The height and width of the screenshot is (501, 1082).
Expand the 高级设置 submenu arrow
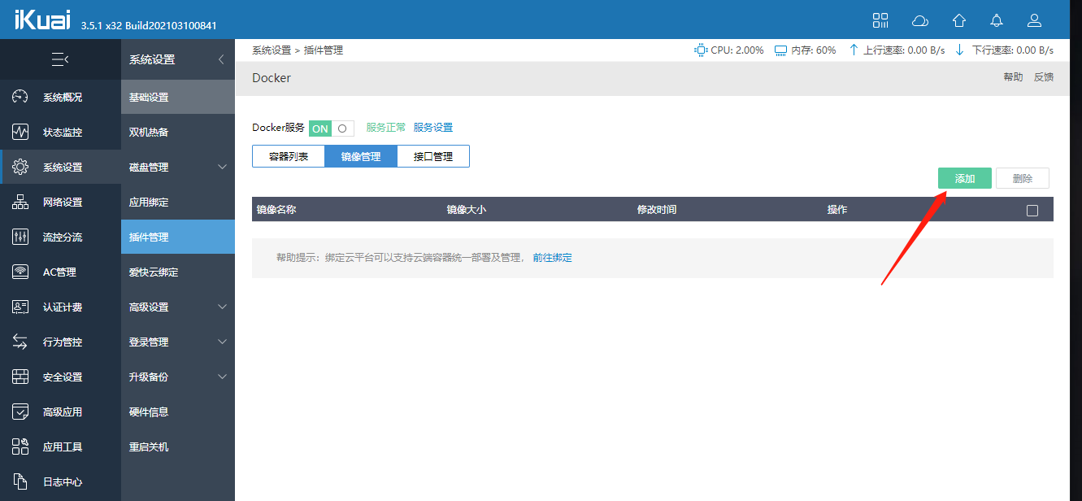[222, 307]
